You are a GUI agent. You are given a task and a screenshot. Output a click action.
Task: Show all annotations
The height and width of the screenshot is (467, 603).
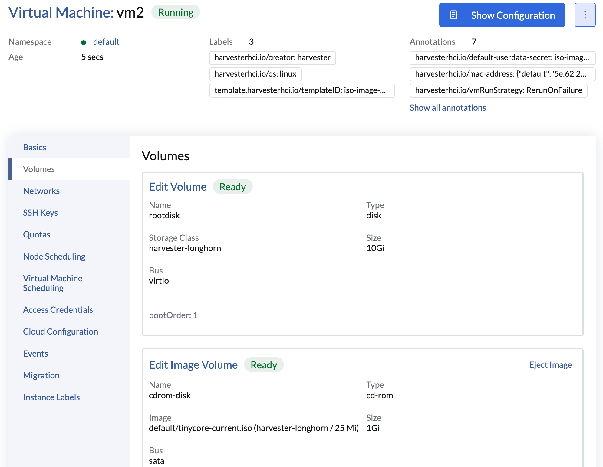(x=447, y=108)
